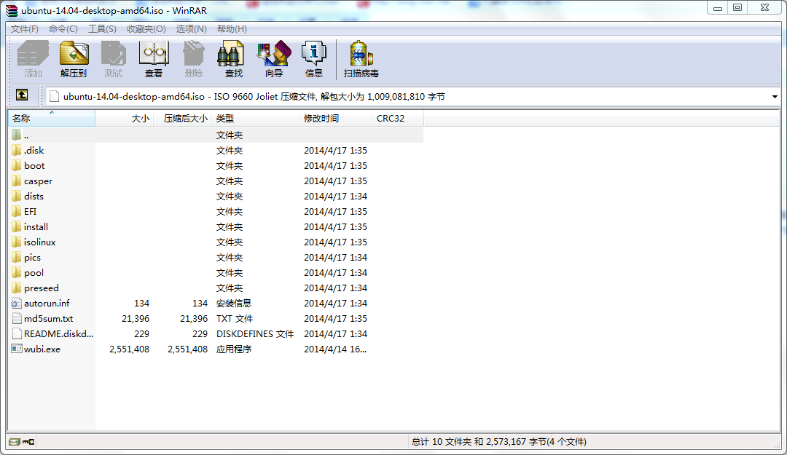Click the drive icon in status bar
787x455 pixels.
click(15, 442)
